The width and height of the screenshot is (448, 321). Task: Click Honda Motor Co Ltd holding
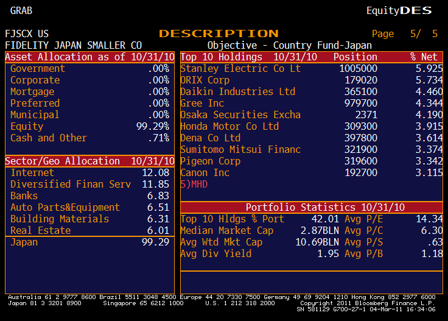tap(229, 127)
